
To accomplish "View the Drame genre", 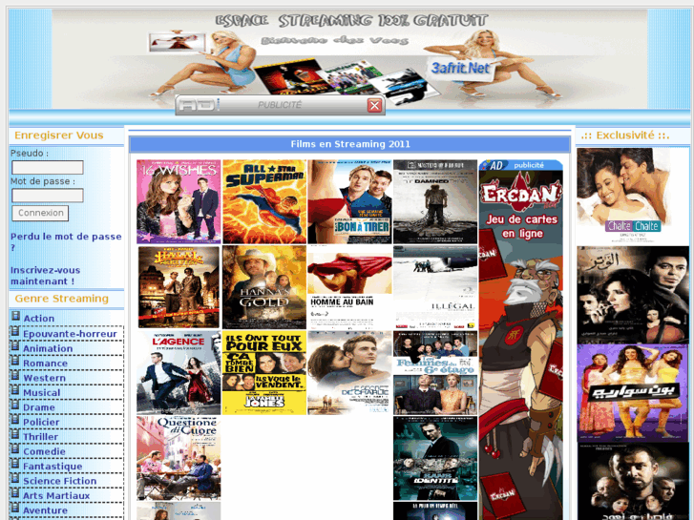I will coord(39,407).
